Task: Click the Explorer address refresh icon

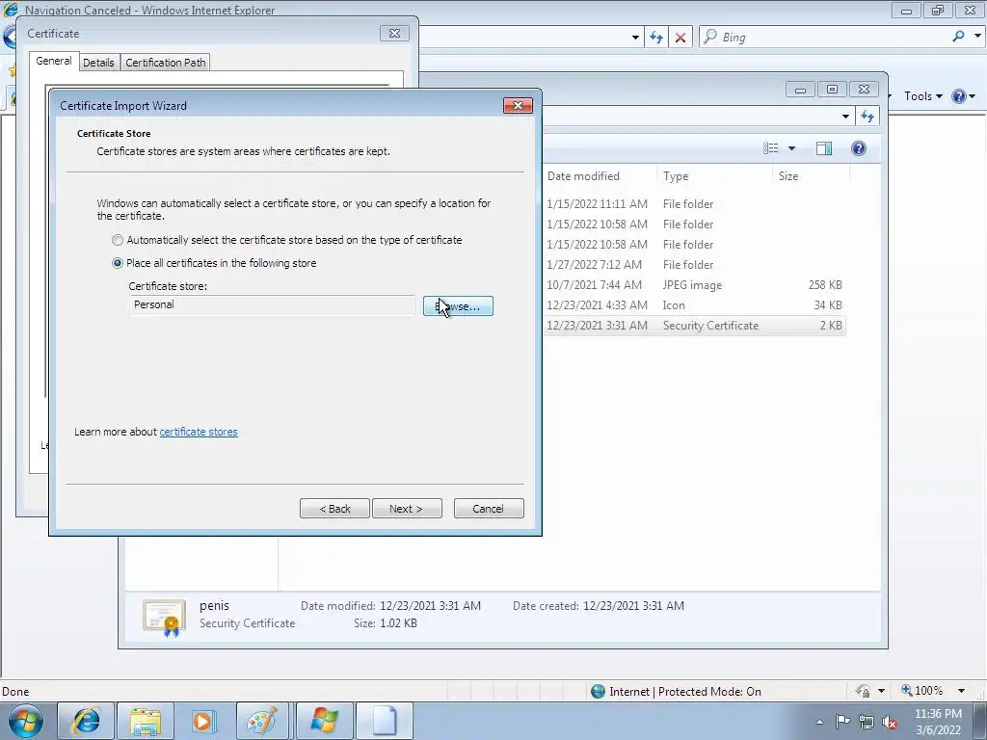Action: [867, 116]
